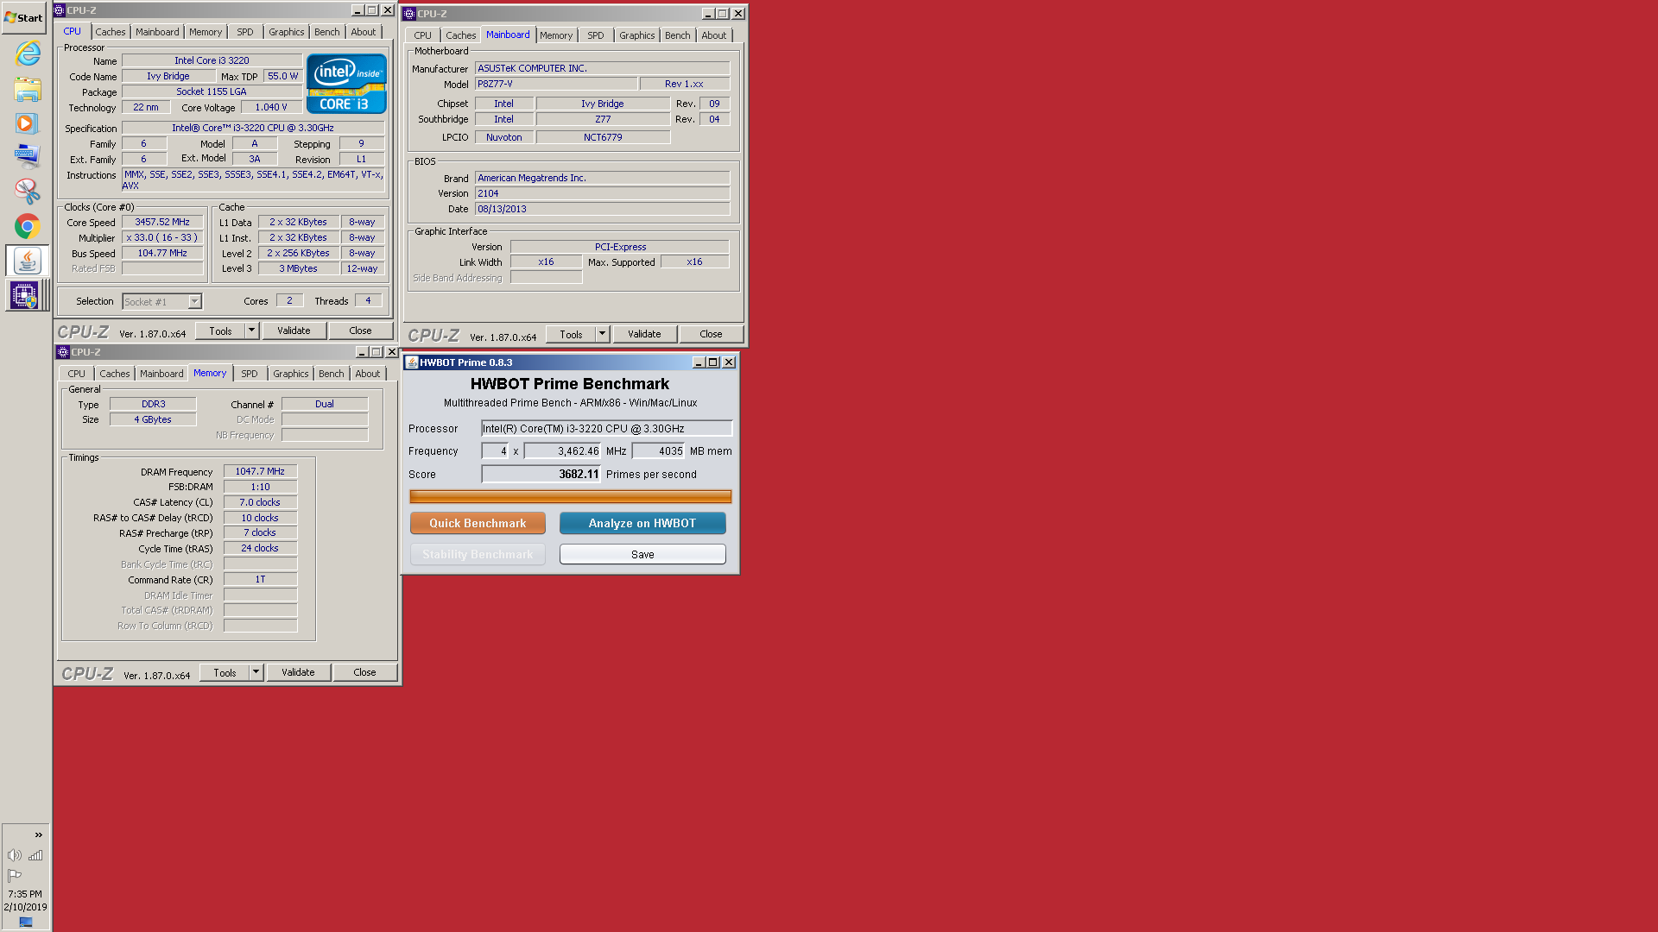The image size is (1658, 932).
Task: Click the Score field showing 3682.11
Action: coord(541,474)
